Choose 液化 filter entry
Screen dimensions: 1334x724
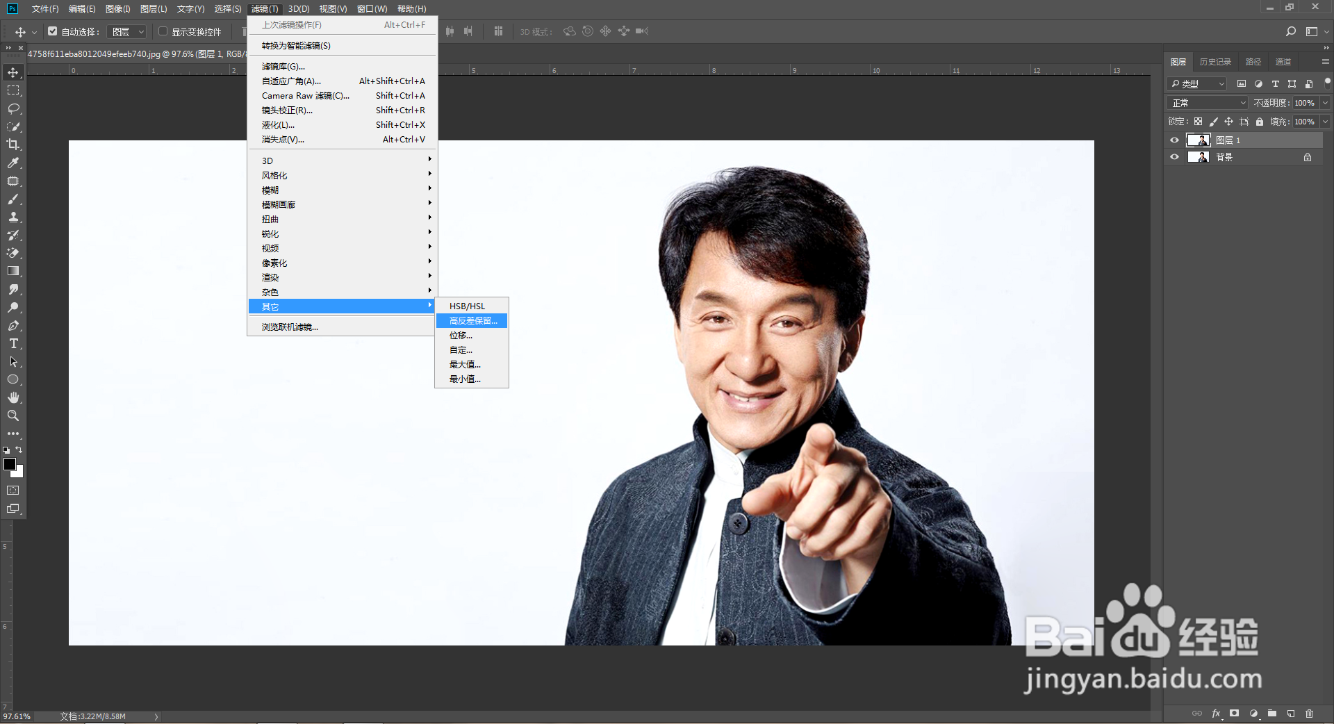click(343, 125)
